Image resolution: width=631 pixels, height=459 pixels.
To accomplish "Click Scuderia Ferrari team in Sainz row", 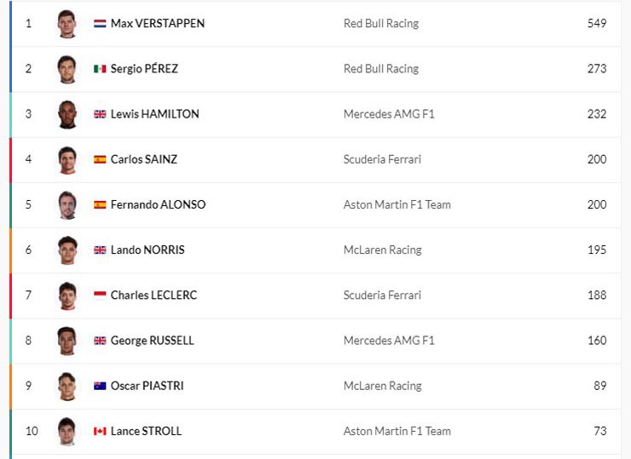I will (x=382, y=159).
